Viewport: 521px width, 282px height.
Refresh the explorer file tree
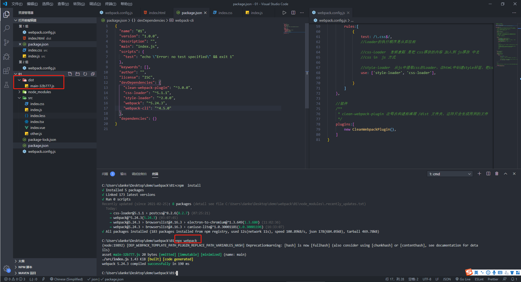[85, 74]
